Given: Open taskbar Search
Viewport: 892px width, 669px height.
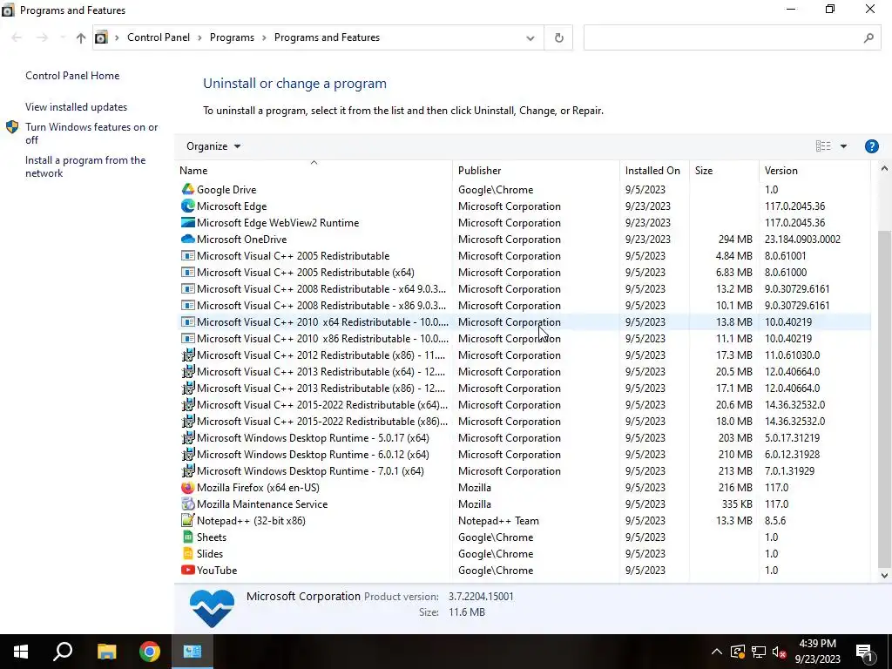Looking at the screenshot, I should point(63,652).
